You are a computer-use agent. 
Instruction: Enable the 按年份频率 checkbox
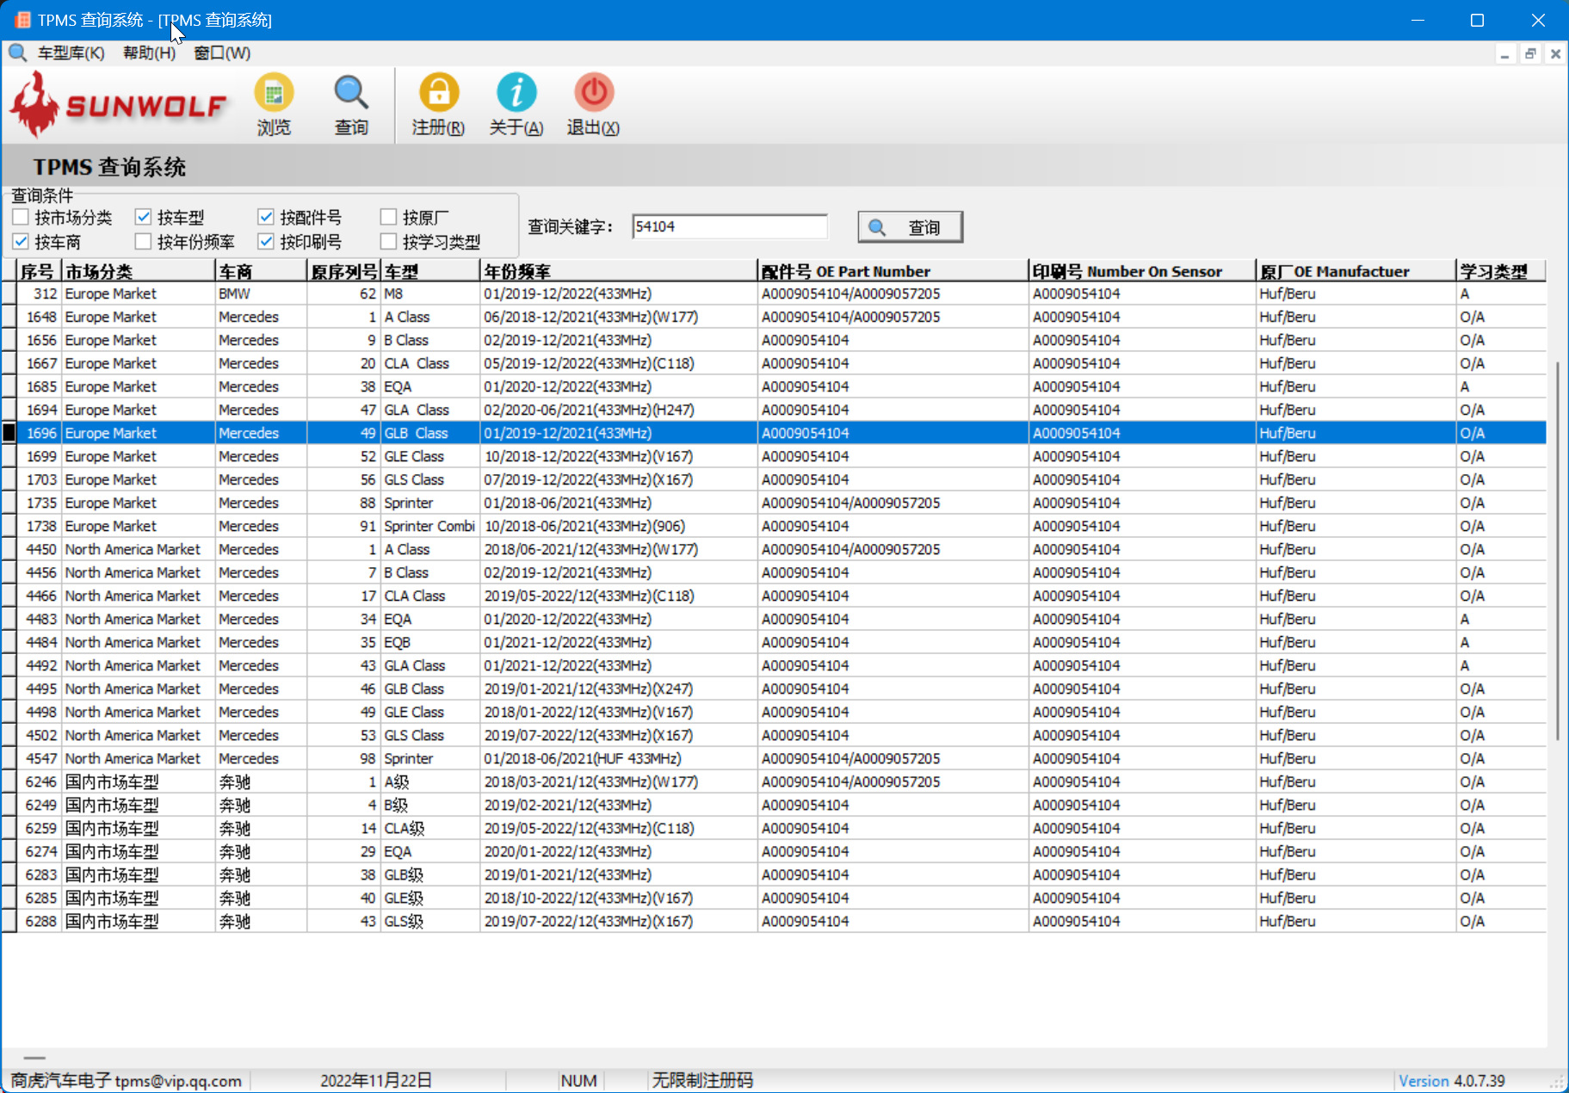pyautogui.click(x=144, y=242)
